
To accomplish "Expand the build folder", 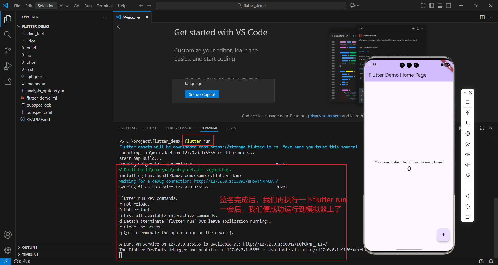I will point(64,48).
